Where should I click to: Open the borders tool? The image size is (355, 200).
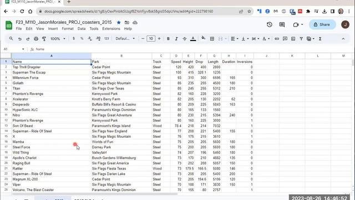tap(212, 39)
